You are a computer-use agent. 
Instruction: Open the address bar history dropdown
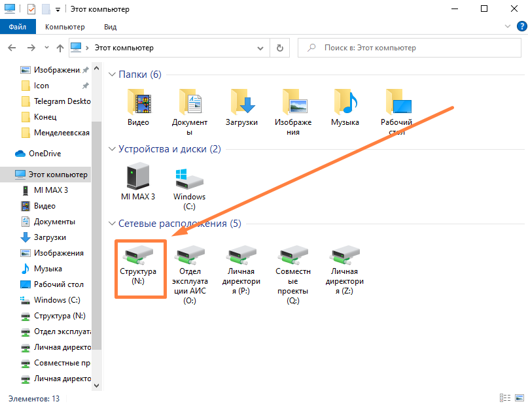click(x=261, y=48)
